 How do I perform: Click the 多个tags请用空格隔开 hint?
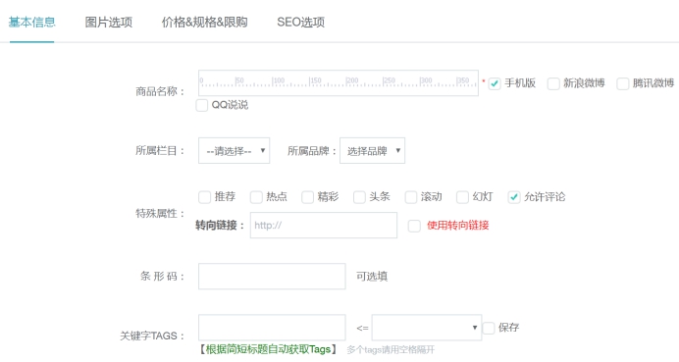pyautogui.click(x=391, y=350)
